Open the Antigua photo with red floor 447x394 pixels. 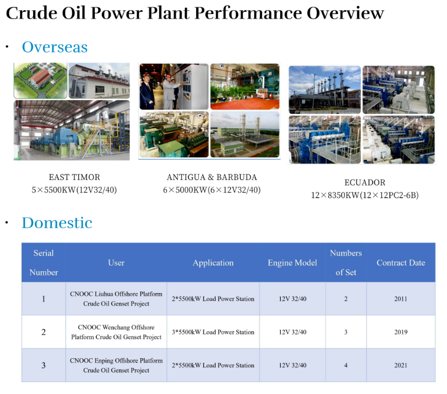pos(245,86)
